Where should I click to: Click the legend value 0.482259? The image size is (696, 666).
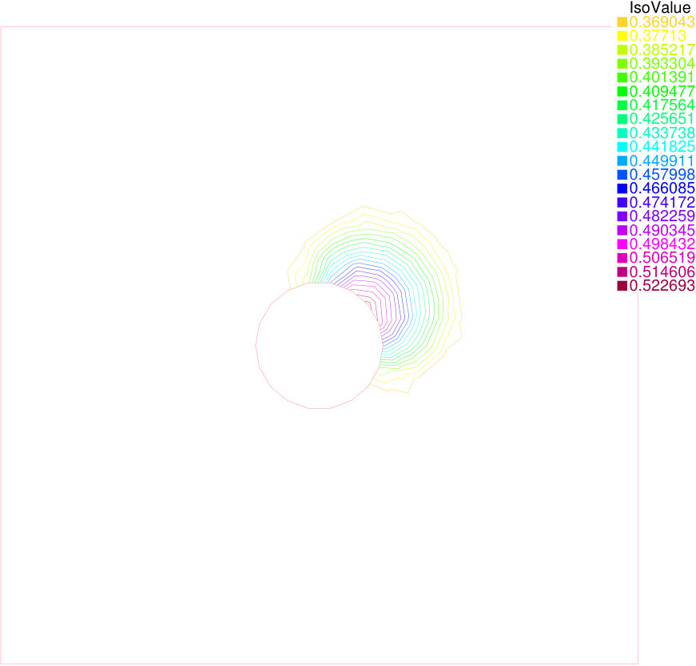point(662,216)
